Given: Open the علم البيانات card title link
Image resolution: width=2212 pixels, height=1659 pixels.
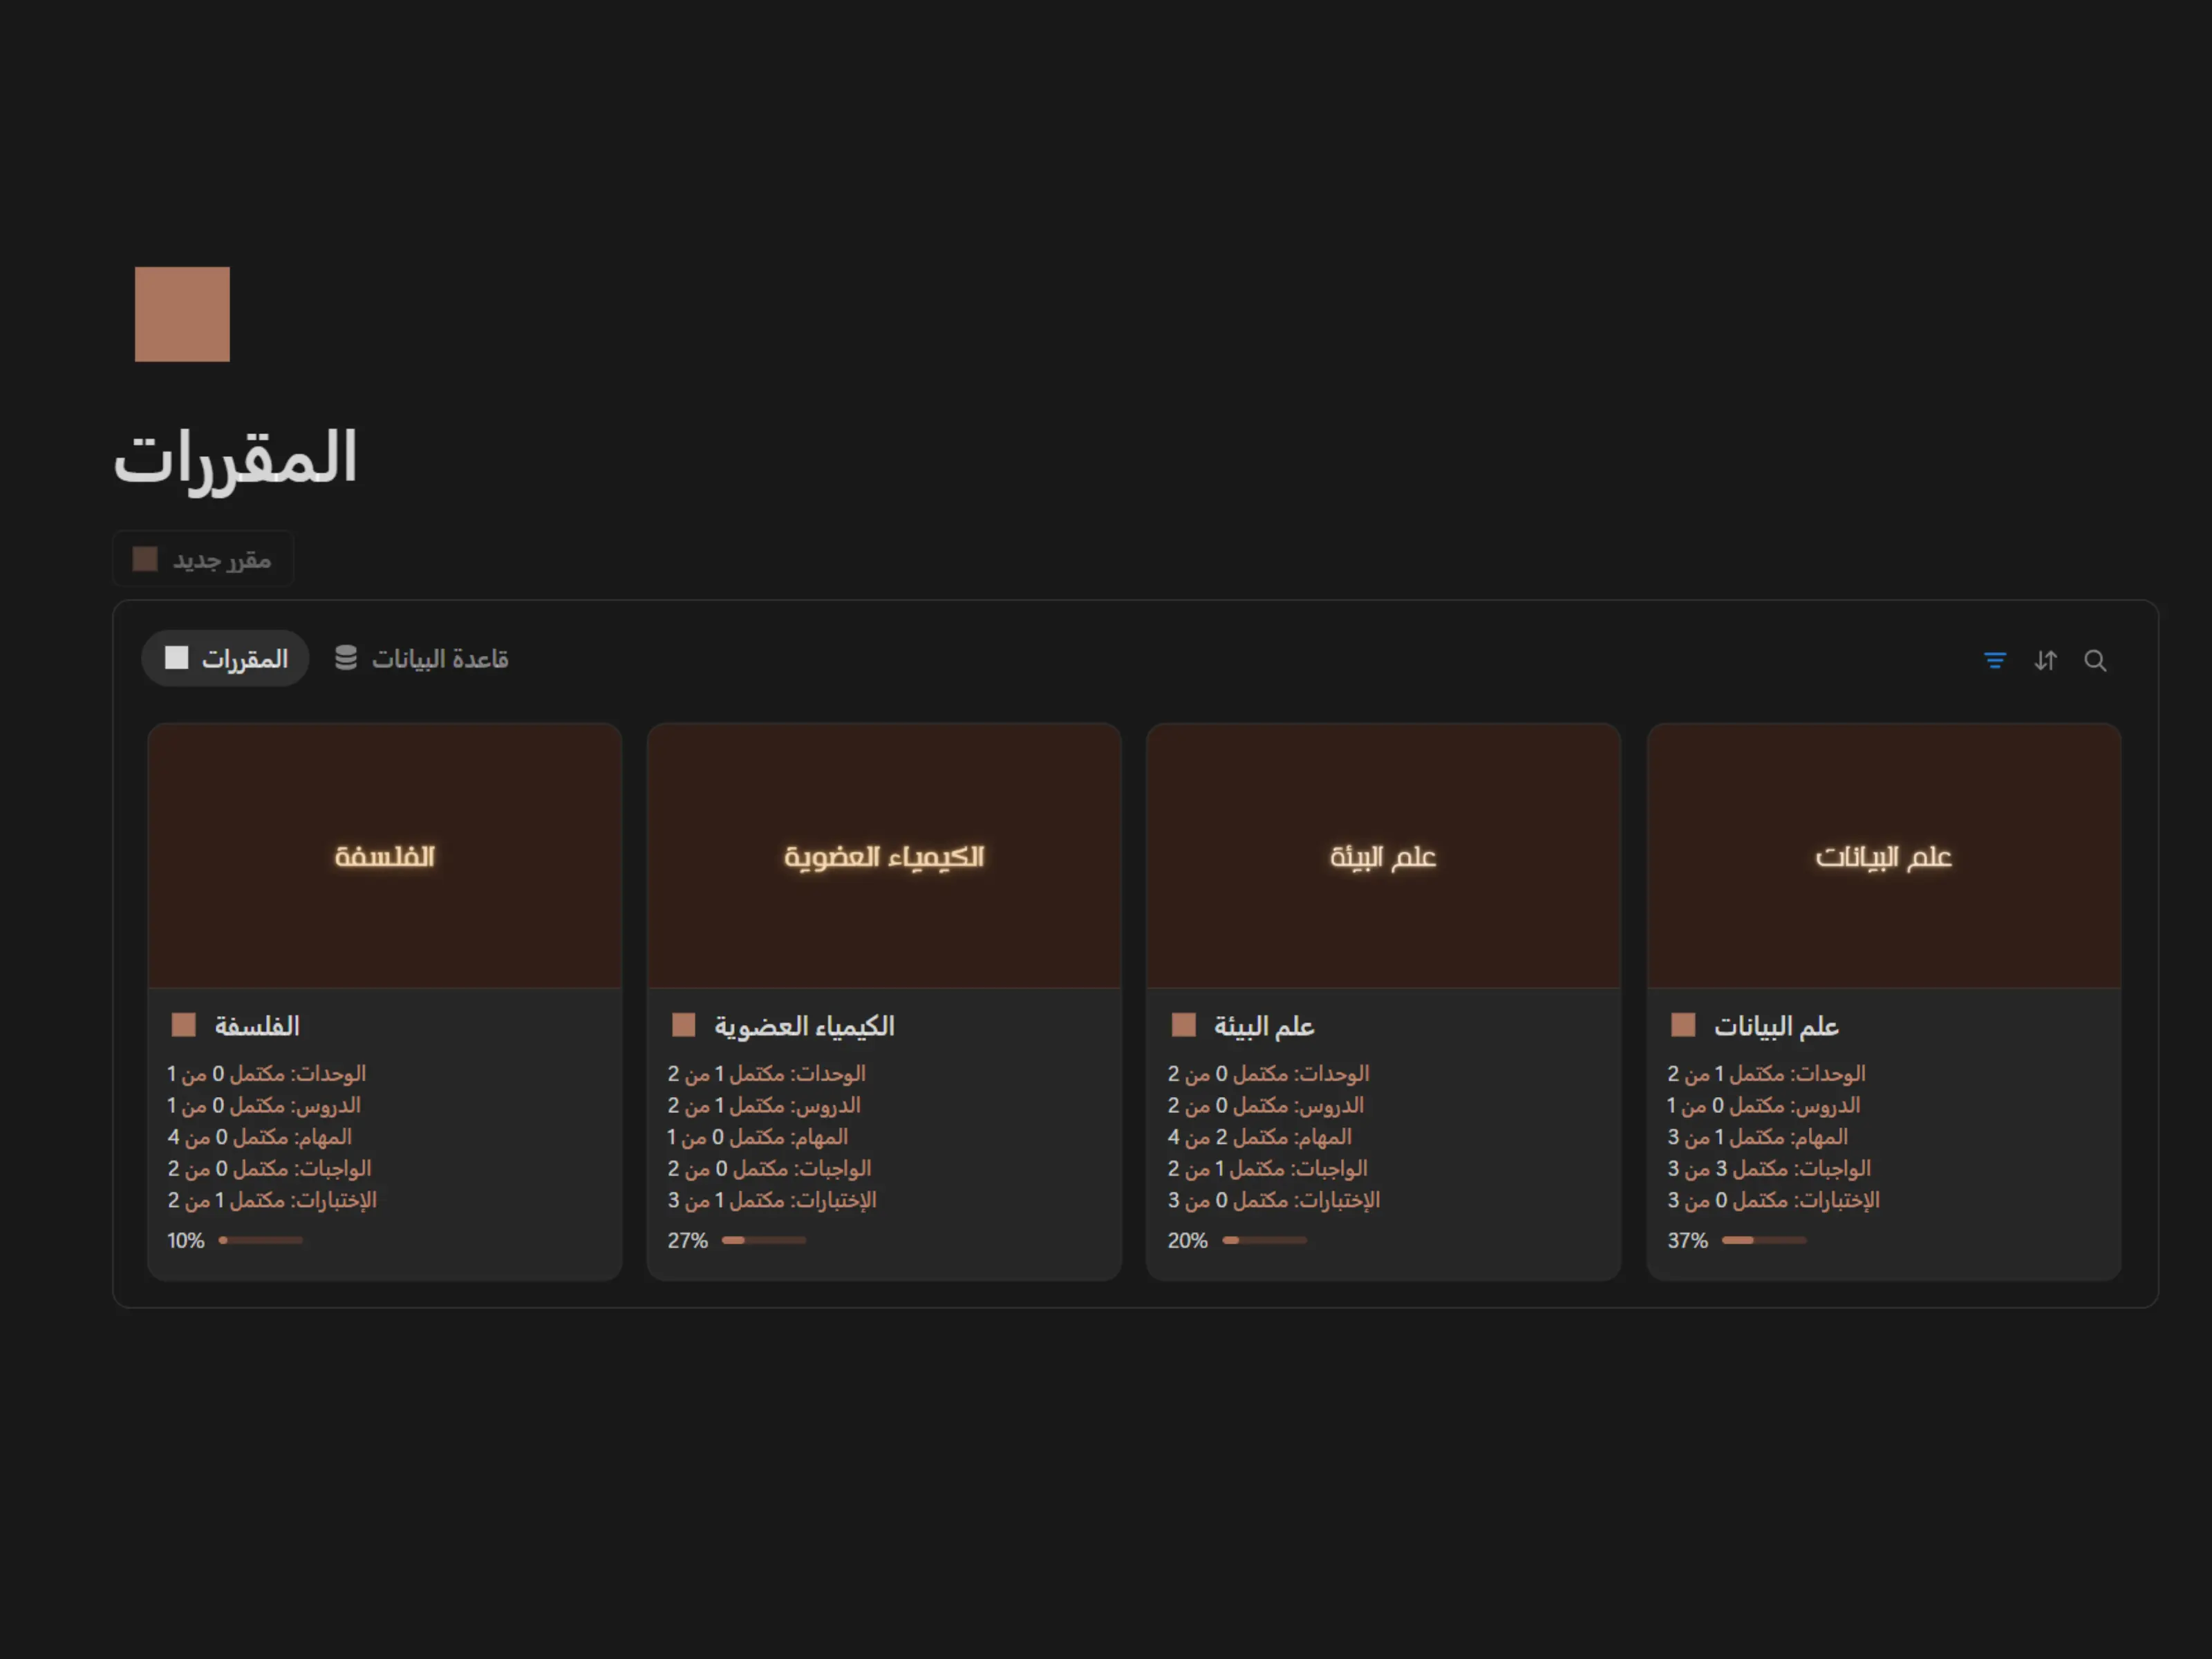Looking at the screenshot, I should coord(1776,1026).
